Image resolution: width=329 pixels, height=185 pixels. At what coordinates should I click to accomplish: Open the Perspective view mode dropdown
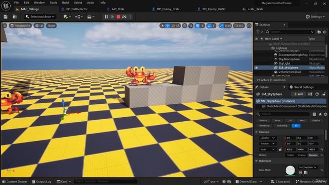(x=21, y=26)
